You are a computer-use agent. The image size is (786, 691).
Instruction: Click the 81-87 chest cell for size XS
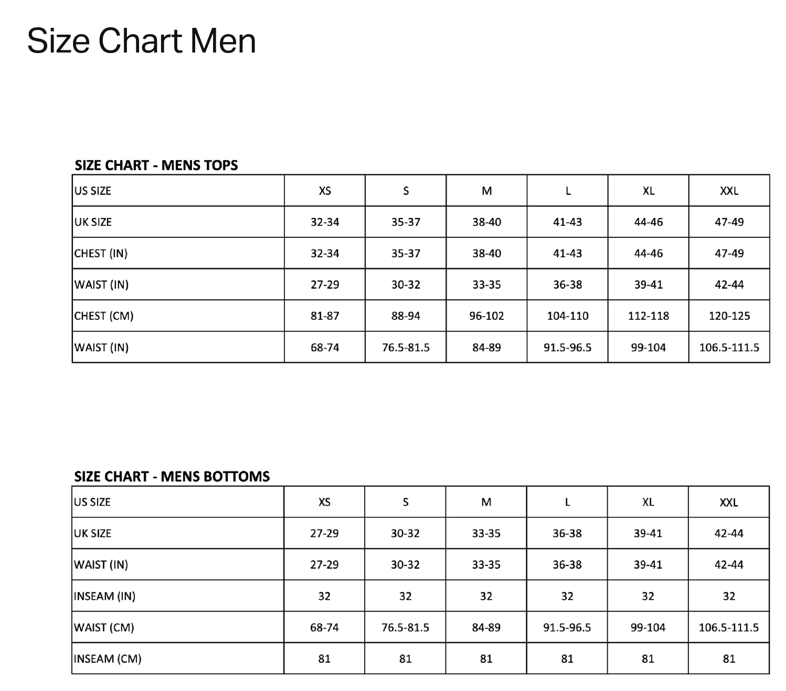click(325, 316)
